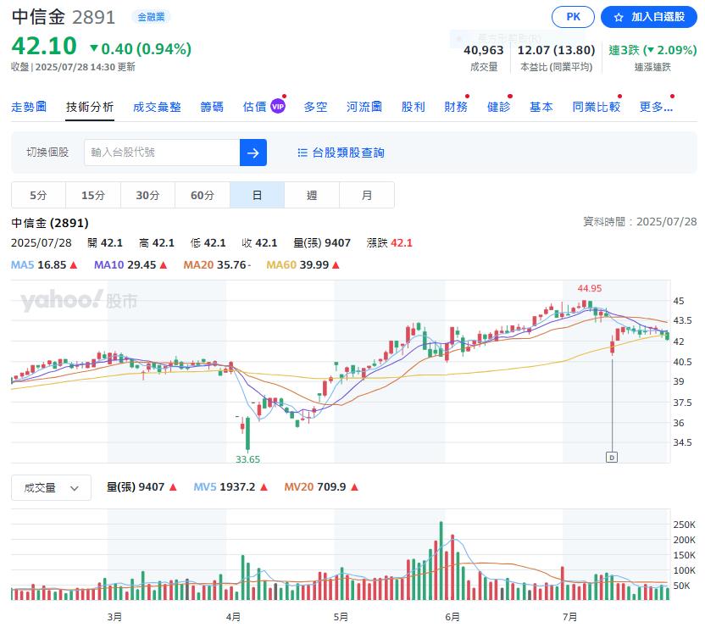Click the 連3跌 streak indicator

pyautogui.click(x=652, y=50)
